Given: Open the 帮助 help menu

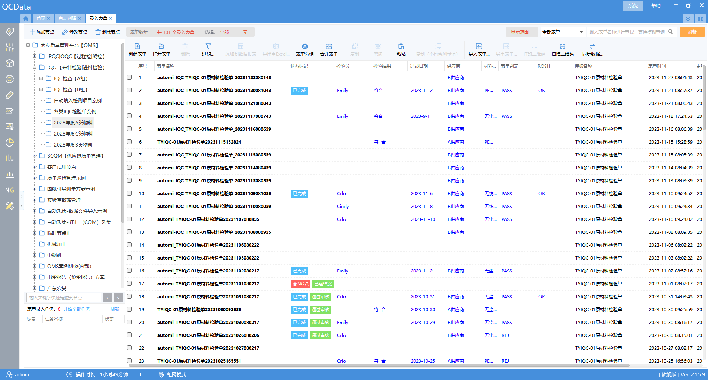Looking at the screenshot, I should [x=656, y=6].
